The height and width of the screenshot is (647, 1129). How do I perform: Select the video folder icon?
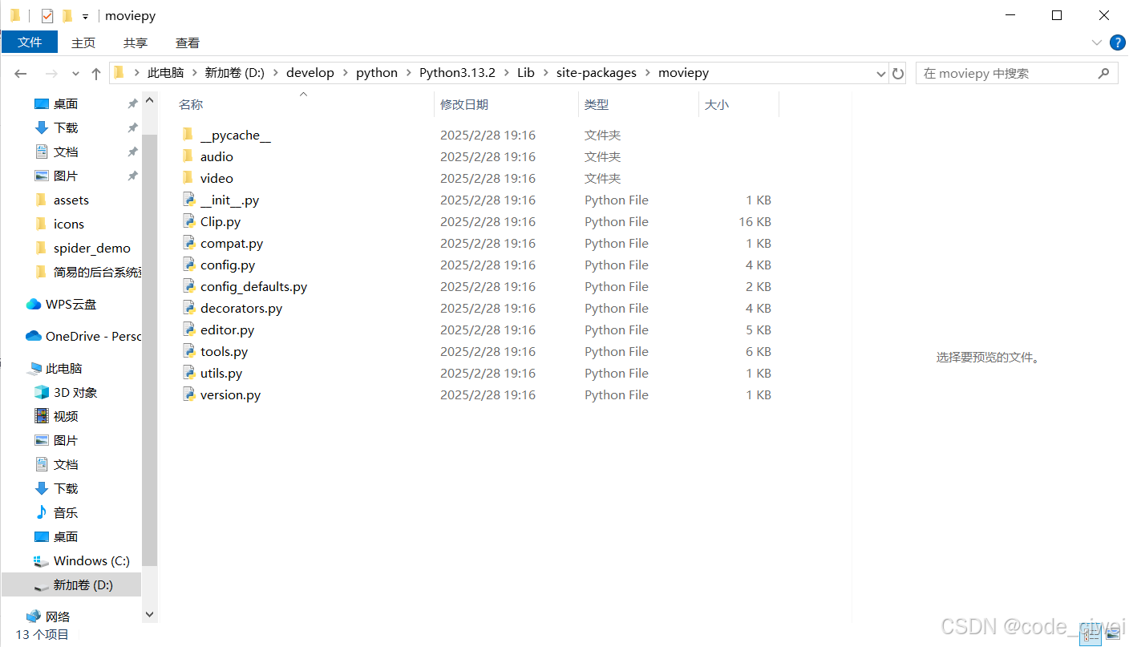[188, 178]
